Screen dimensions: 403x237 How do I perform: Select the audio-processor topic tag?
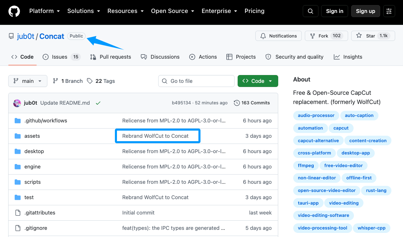pyautogui.click(x=316, y=116)
